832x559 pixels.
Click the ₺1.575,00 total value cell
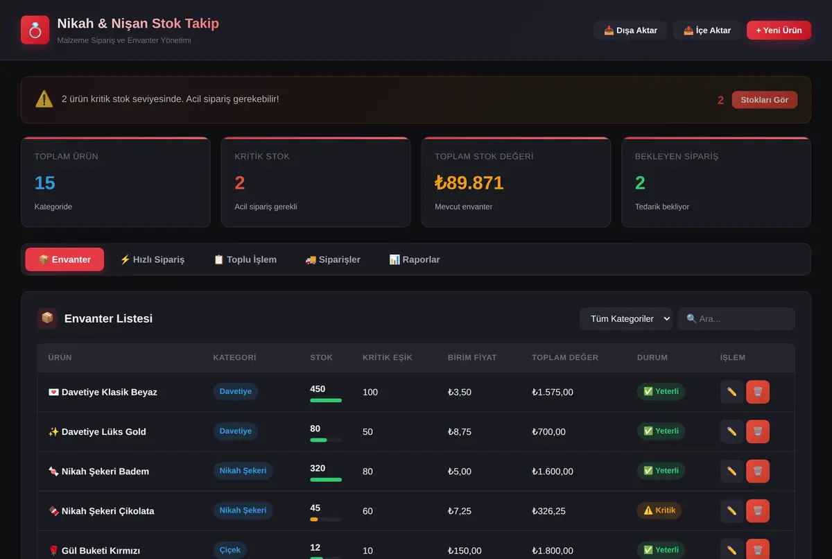point(553,392)
